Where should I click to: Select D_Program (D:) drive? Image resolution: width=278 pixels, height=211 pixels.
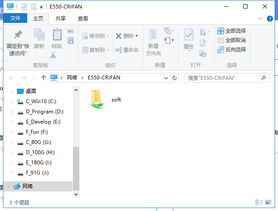40,112
